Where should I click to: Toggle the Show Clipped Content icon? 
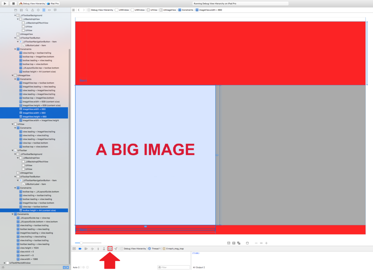tap(229, 243)
